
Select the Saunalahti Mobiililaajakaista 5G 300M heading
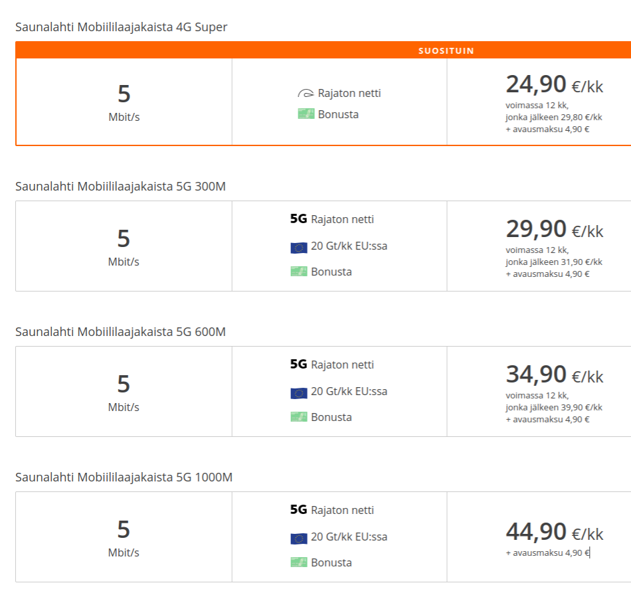tap(120, 187)
